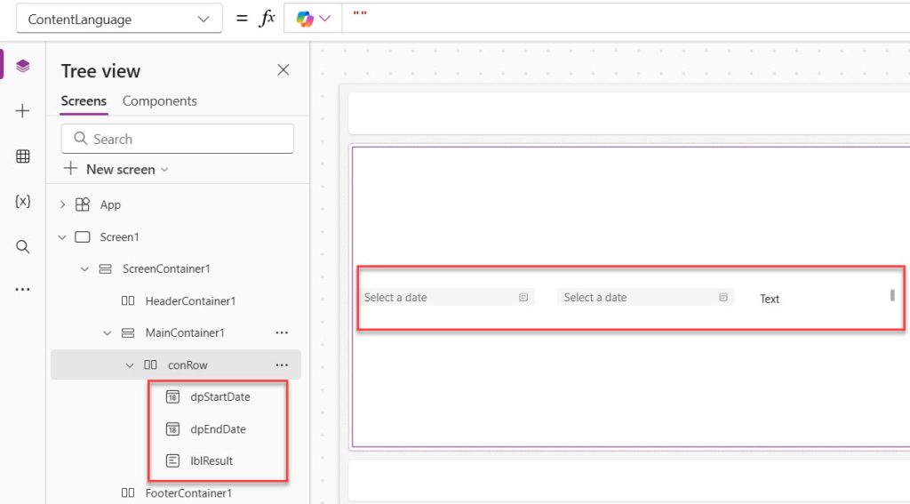Select dpEndDate in the tree

pos(219,429)
